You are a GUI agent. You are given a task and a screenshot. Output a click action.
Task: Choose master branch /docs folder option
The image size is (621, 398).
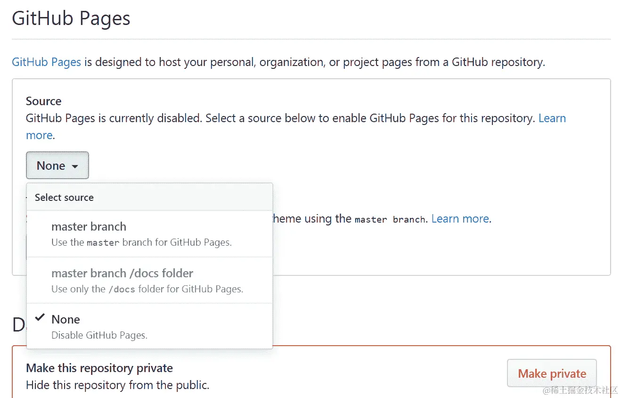point(122,273)
